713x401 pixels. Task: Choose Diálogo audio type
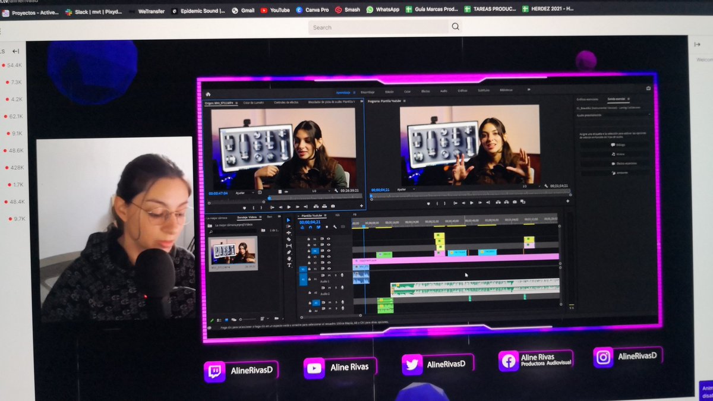click(616, 144)
